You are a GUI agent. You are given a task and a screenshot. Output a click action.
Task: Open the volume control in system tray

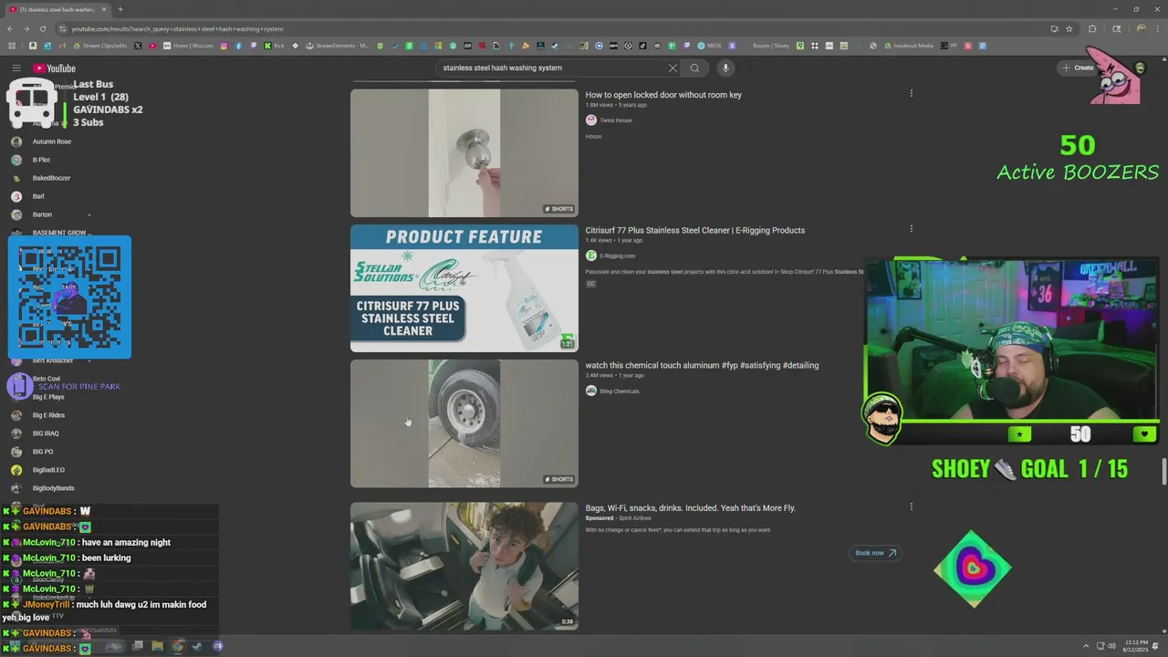point(1111,646)
